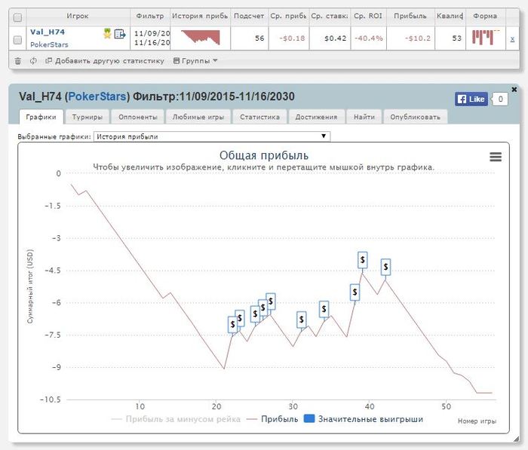Click the resize grip at the chart's bottom-right corner

click(x=516, y=439)
